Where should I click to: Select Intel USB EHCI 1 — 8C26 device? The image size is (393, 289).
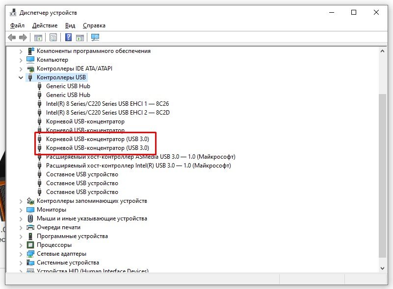tap(107, 103)
